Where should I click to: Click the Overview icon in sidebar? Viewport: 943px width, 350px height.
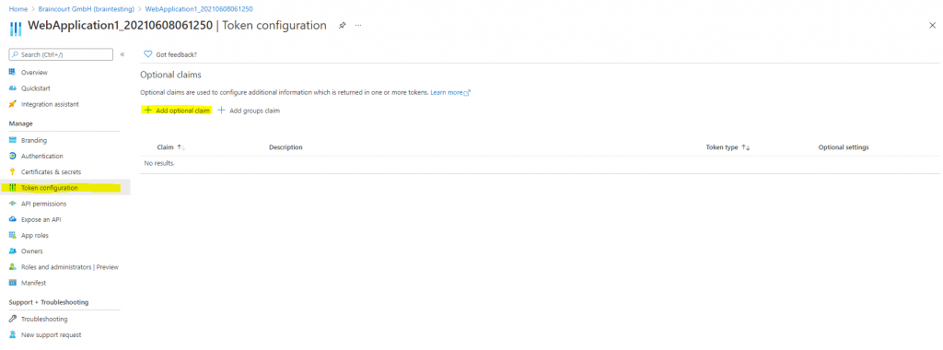tap(13, 72)
